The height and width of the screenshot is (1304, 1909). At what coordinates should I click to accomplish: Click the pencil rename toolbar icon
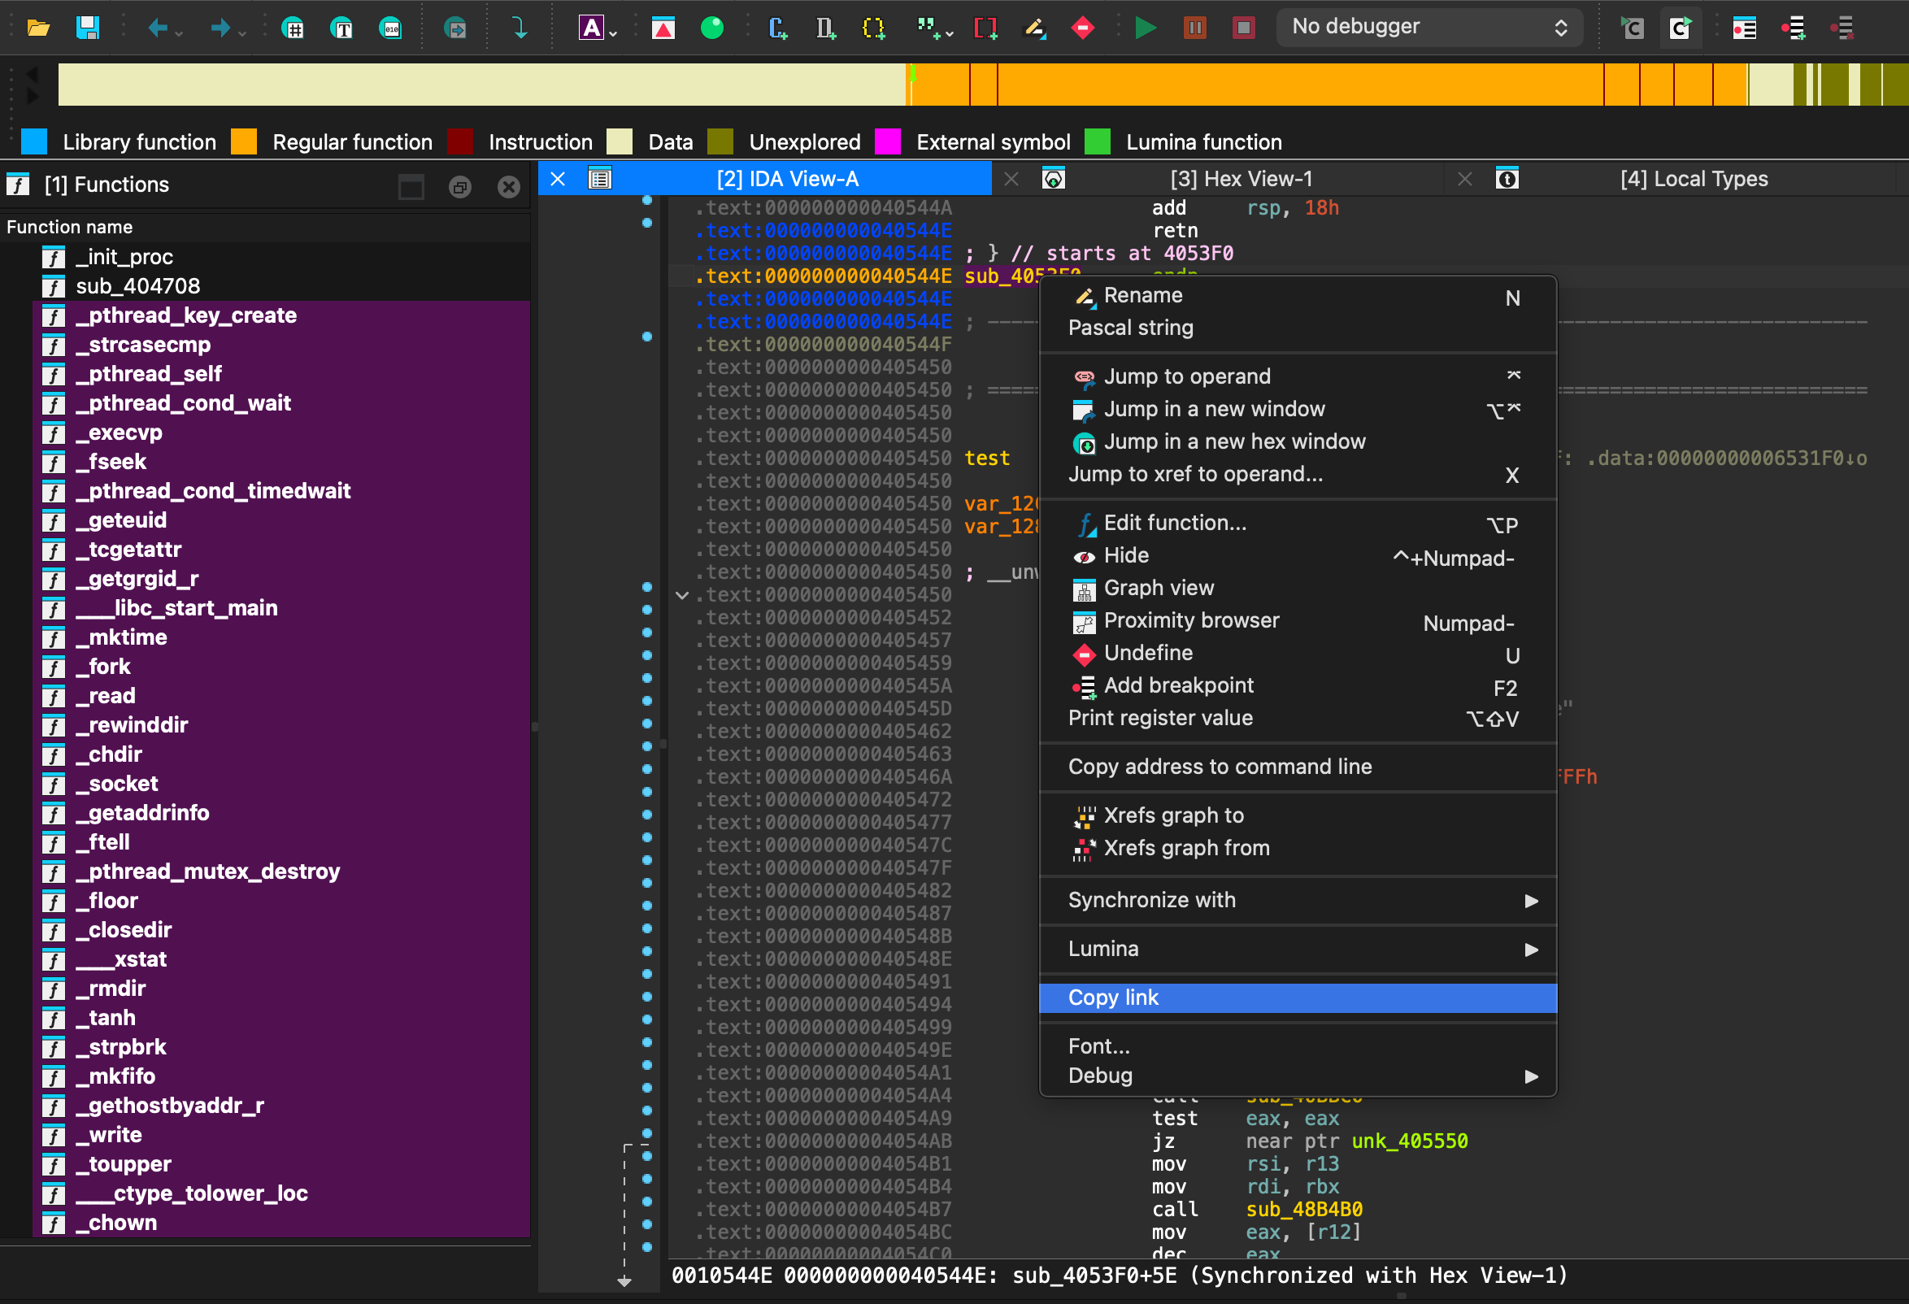[x=1034, y=28]
